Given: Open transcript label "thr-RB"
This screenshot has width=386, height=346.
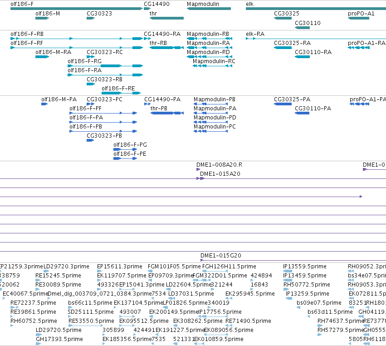Looking at the screenshot, I should 158,43.
